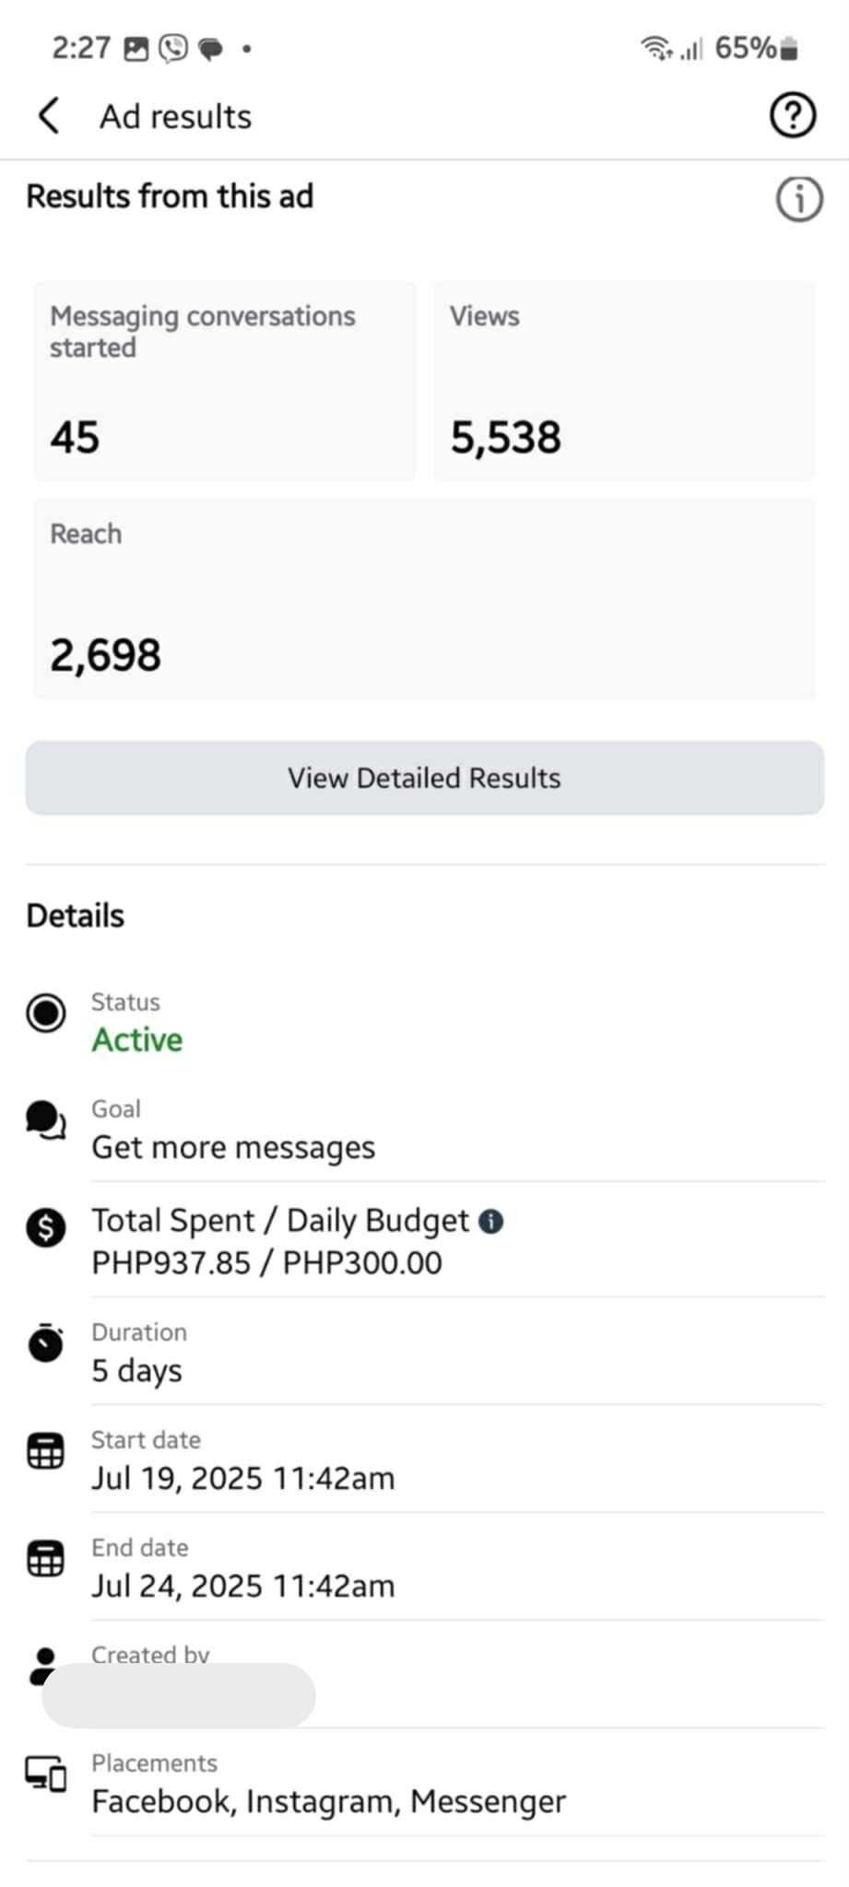Select the Messaging conversations started card
Image resolution: width=849 pixels, height=1887 pixels.
(x=225, y=381)
